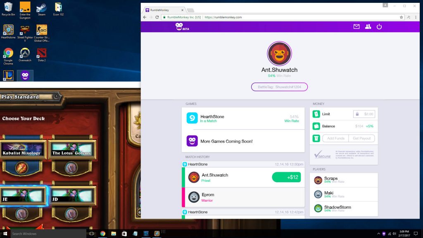Click the Get Payout button

pyautogui.click(x=361, y=138)
